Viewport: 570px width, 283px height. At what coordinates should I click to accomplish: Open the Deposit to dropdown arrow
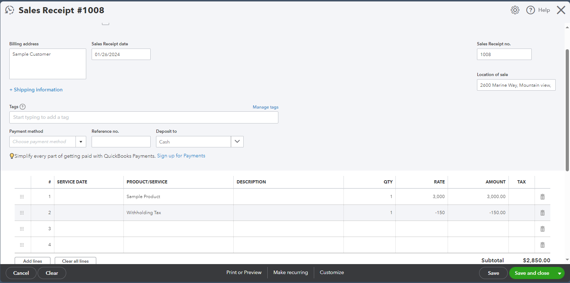coord(237,142)
